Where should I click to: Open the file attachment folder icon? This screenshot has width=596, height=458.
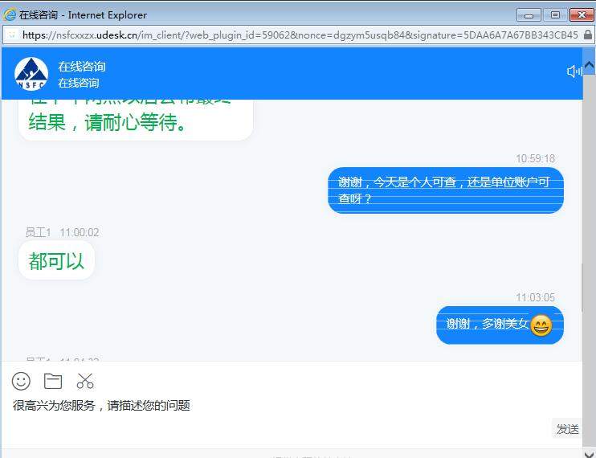53,381
